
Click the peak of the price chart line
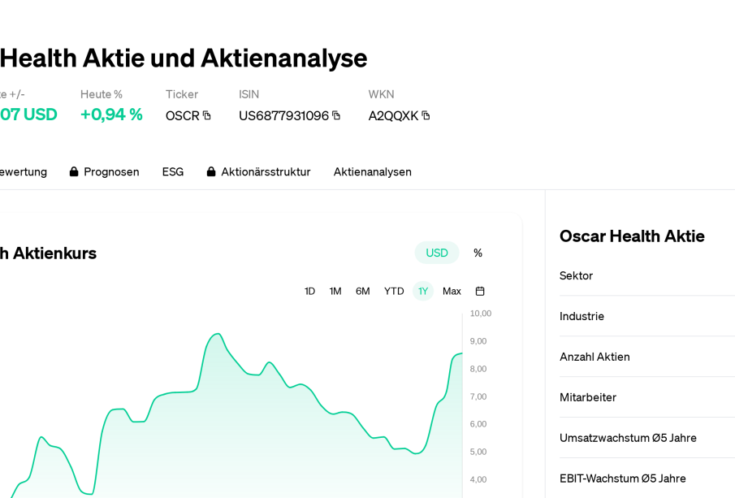[x=216, y=334]
